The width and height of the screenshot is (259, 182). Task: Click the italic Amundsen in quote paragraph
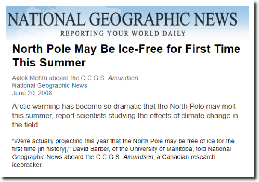(x=138, y=157)
